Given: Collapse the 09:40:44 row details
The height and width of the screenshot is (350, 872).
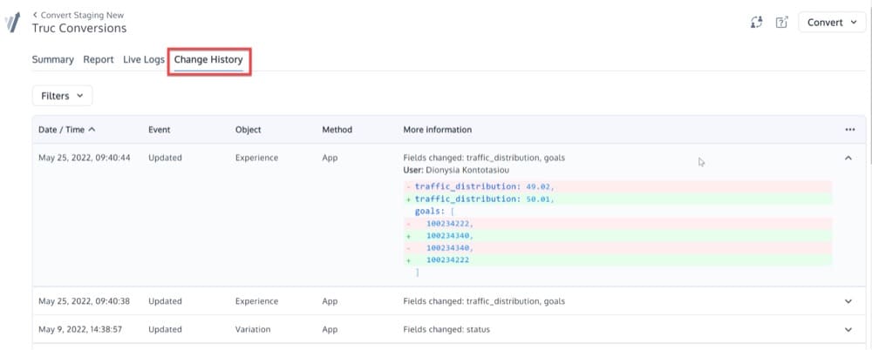Looking at the screenshot, I should click(848, 158).
